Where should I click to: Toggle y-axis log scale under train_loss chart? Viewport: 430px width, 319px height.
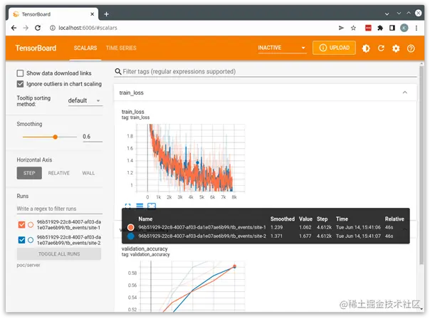coord(140,206)
